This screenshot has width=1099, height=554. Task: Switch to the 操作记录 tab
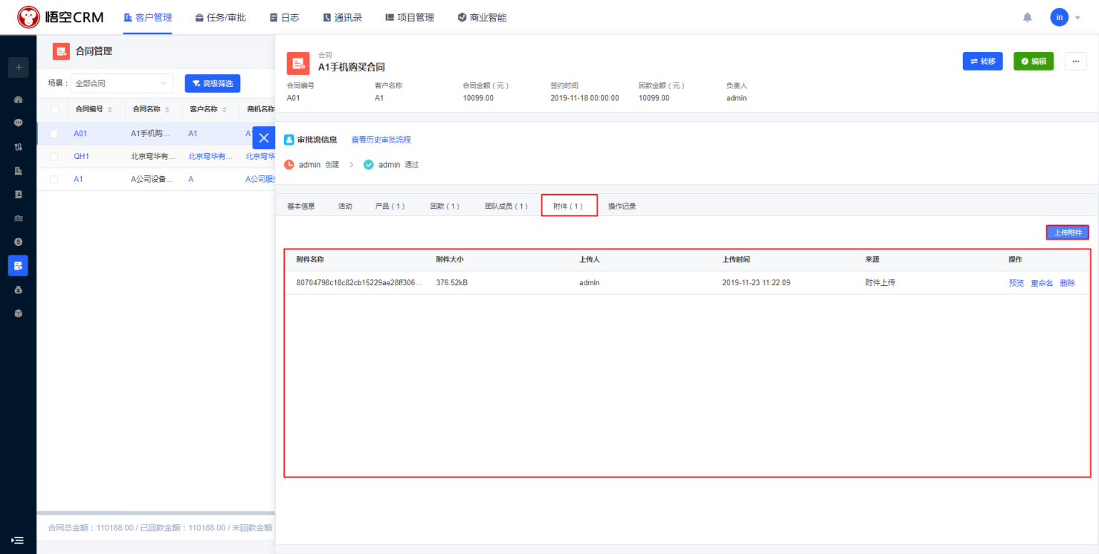[x=622, y=206]
